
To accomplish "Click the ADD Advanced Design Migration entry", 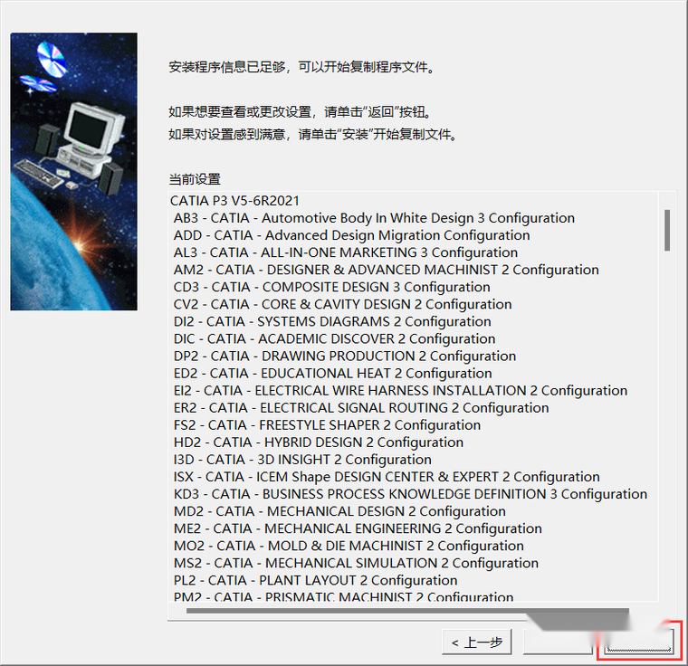I will (351, 235).
